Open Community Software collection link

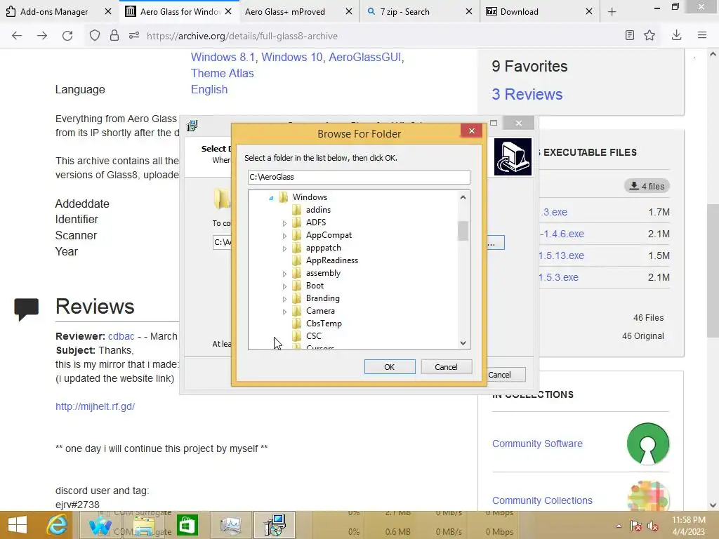[537, 444]
